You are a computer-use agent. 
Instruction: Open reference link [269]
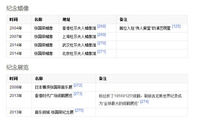tap(102, 35)
